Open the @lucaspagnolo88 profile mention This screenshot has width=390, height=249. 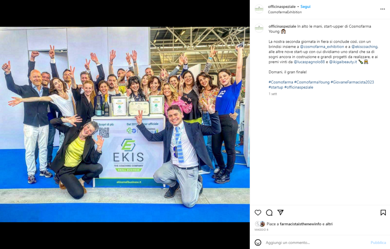point(309,62)
